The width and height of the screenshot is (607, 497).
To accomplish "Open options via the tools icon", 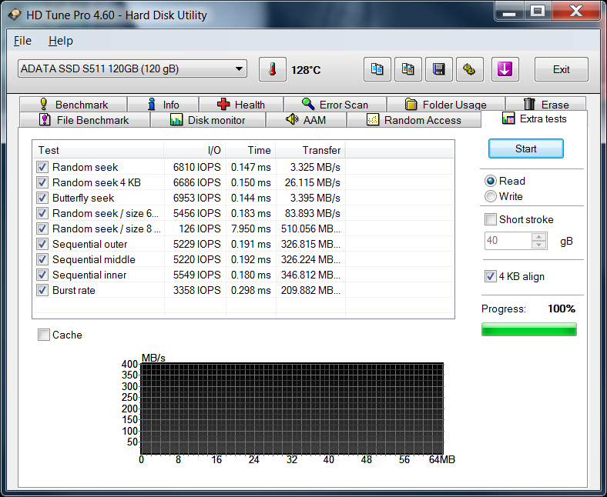I will [x=469, y=69].
